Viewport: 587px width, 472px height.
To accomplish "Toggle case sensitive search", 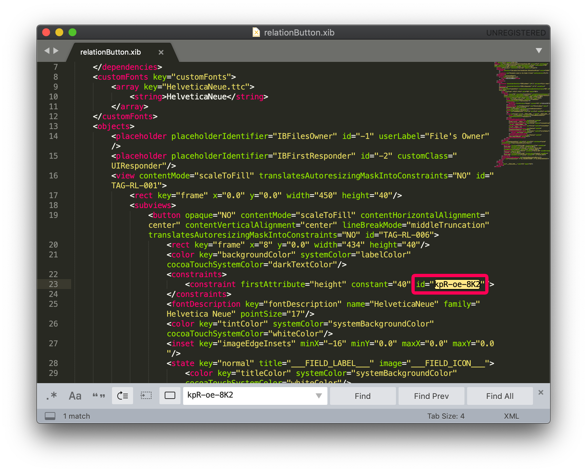I will click(75, 396).
